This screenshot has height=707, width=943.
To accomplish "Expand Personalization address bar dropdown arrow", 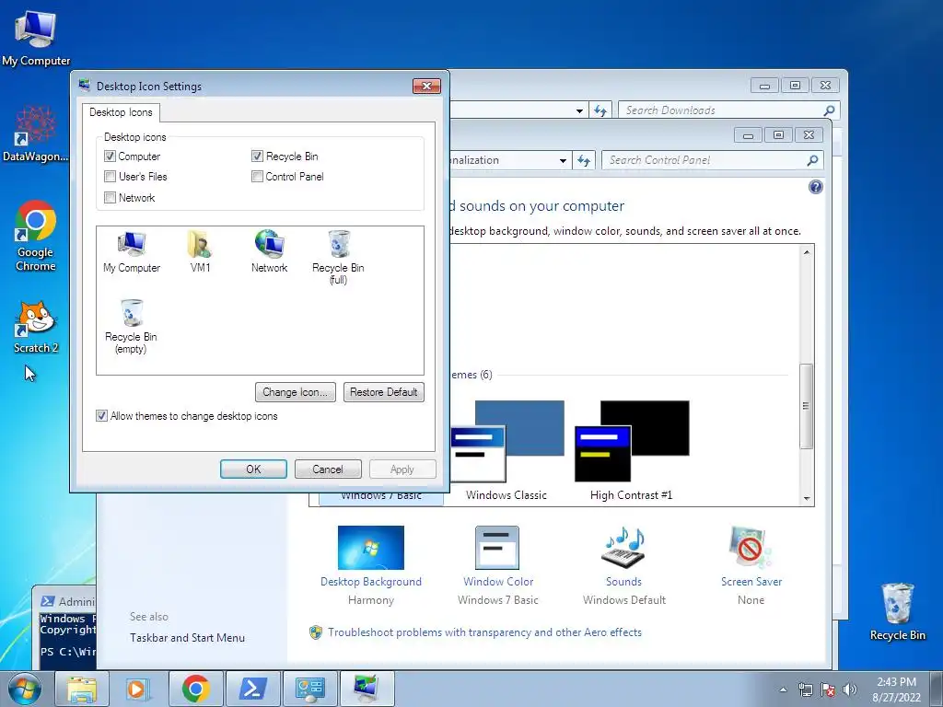I will pyautogui.click(x=563, y=160).
